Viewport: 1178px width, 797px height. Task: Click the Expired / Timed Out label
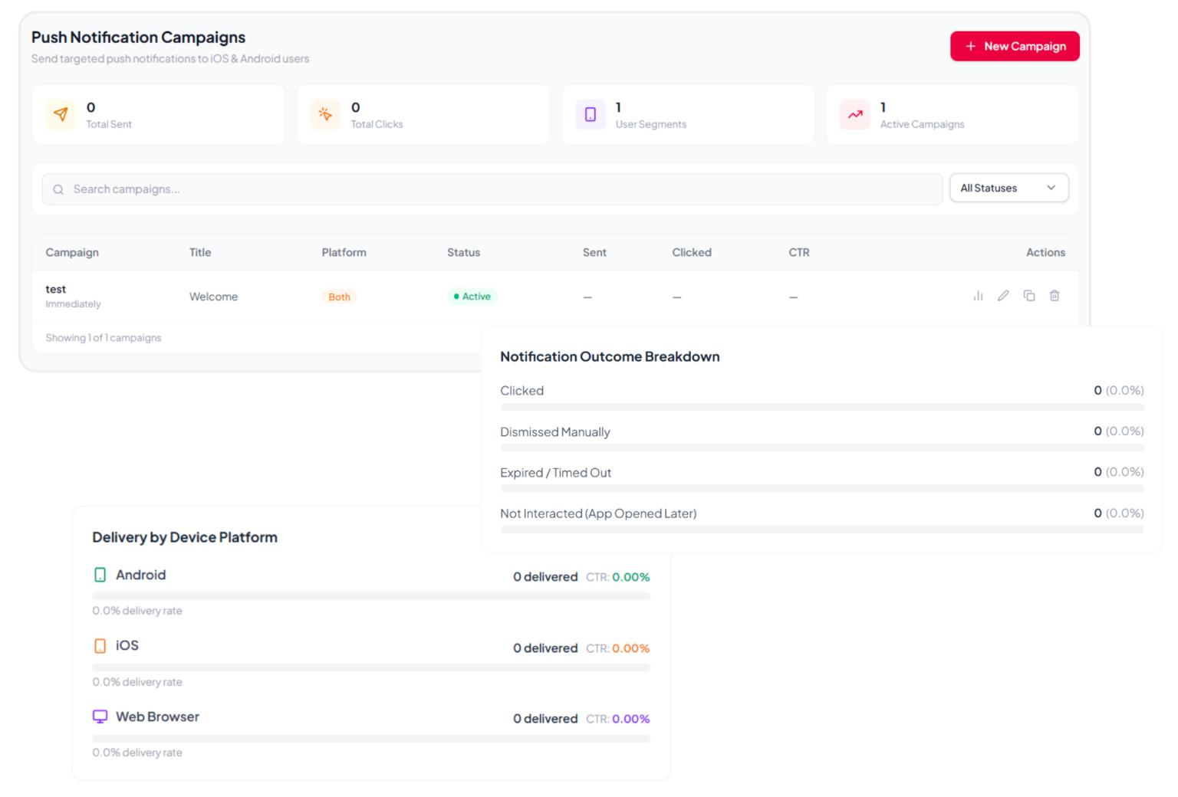point(556,473)
